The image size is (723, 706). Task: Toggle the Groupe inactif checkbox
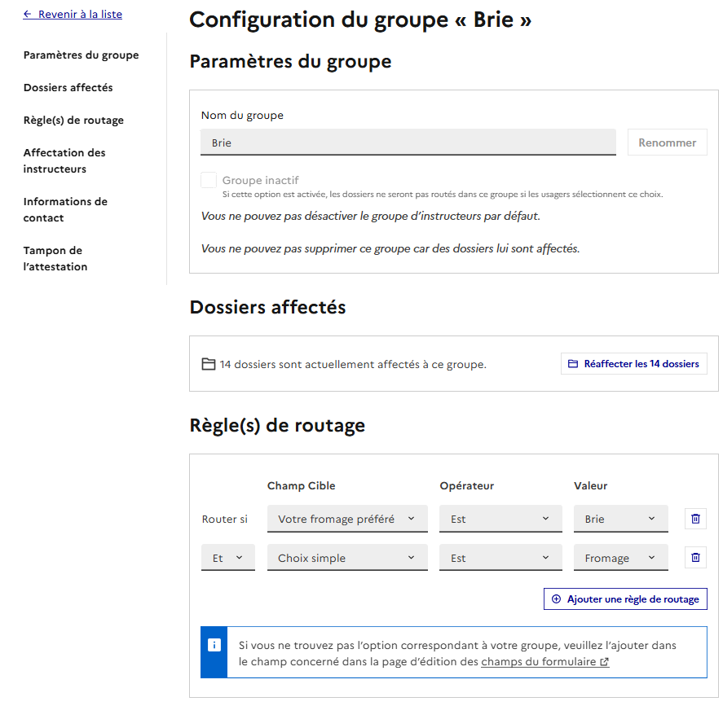pyautogui.click(x=209, y=181)
